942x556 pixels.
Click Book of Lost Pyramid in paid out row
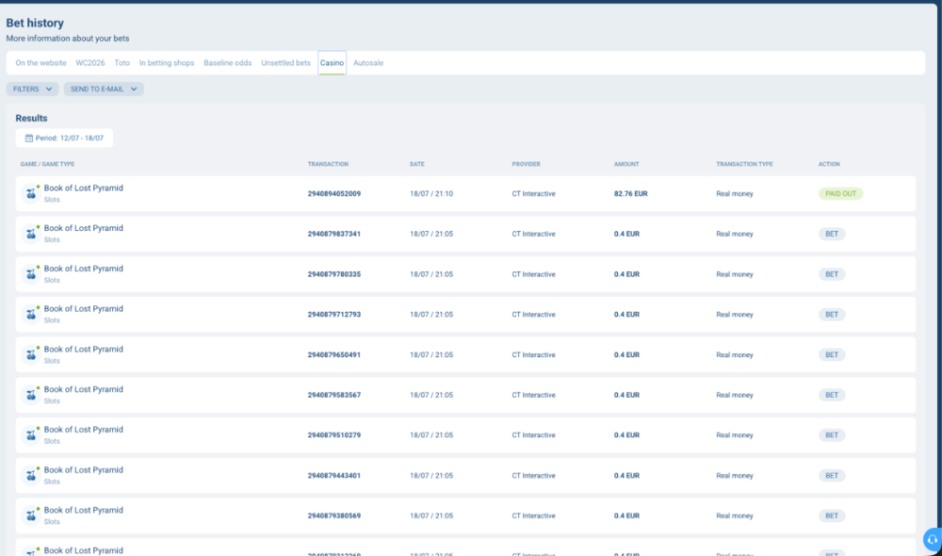click(84, 188)
